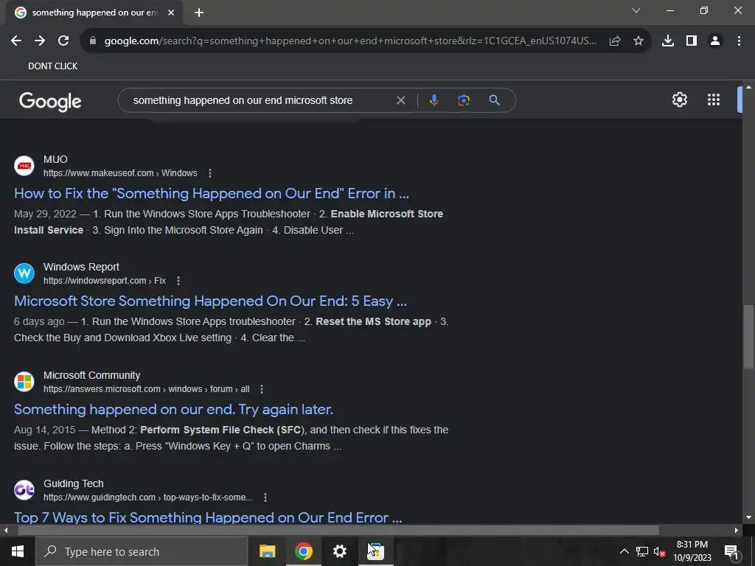This screenshot has height=566, width=755.
Task: Open Google apps grid
Action: pos(714,99)
